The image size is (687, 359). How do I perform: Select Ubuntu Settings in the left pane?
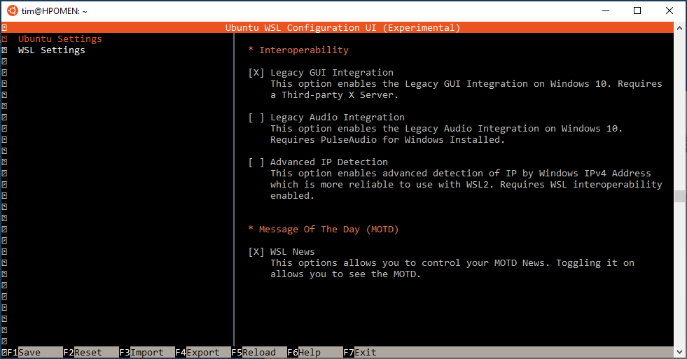[x=60, y=39]
